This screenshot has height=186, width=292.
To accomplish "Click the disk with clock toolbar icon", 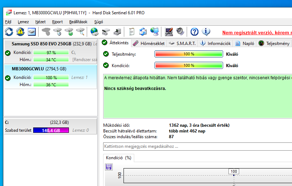I will pos(58,32).
